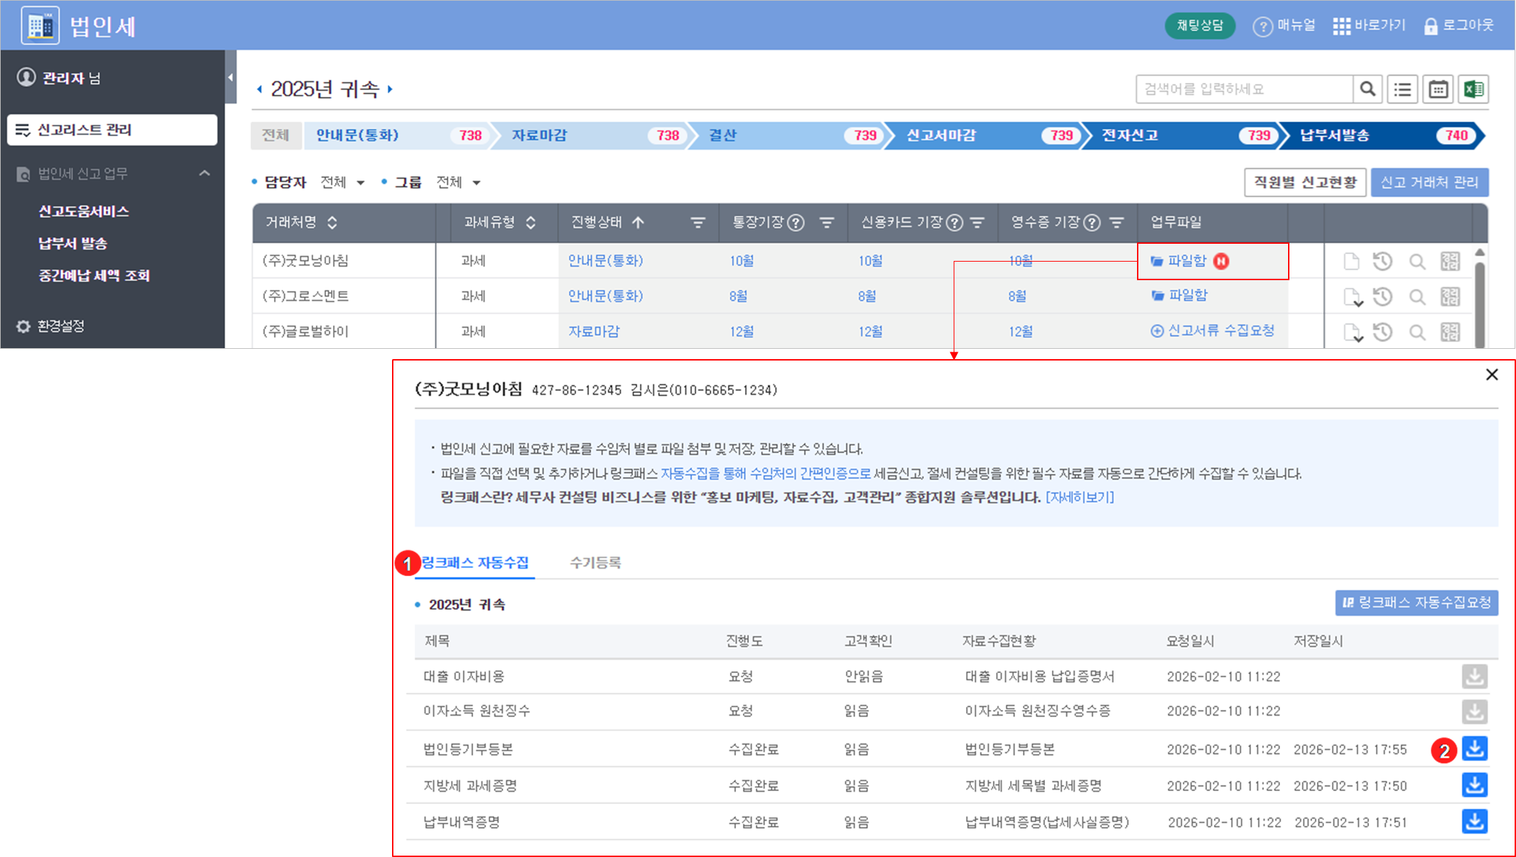1516x857 pixels.
Task: Toggle sort on 과세유형 column
Action: click(531, 222)
